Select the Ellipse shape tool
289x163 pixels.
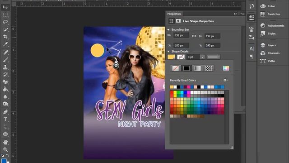[x=5, y=134]
